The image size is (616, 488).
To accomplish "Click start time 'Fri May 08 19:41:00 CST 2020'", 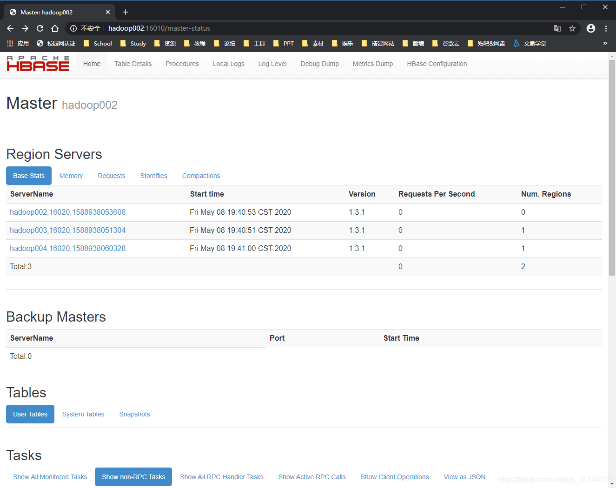I will (240, 248).
